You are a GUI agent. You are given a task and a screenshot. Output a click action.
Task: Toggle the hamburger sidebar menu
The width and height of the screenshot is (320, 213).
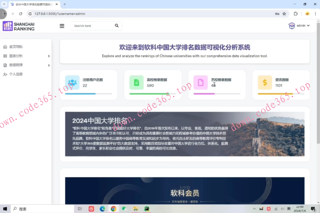[62, 26]
